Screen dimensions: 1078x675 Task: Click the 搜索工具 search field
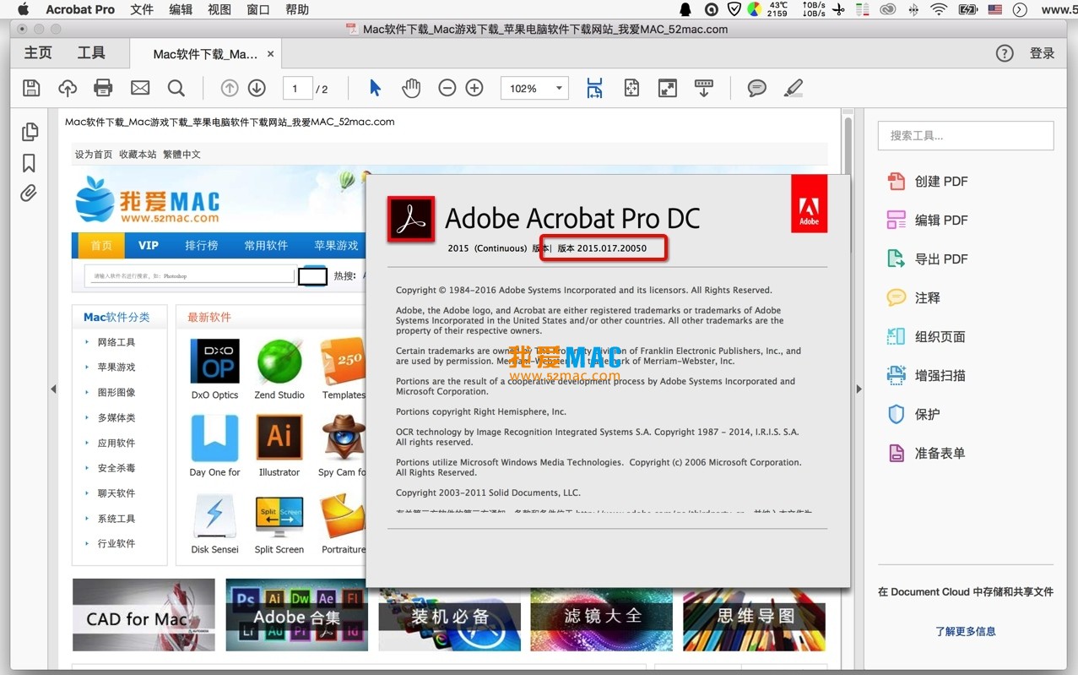(966, 135)
